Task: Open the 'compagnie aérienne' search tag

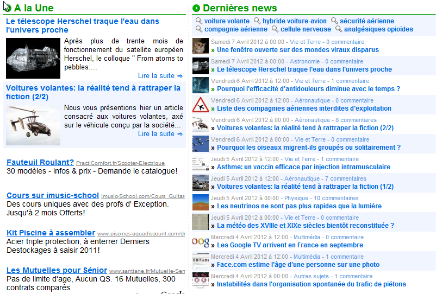Action: point(236,29)
